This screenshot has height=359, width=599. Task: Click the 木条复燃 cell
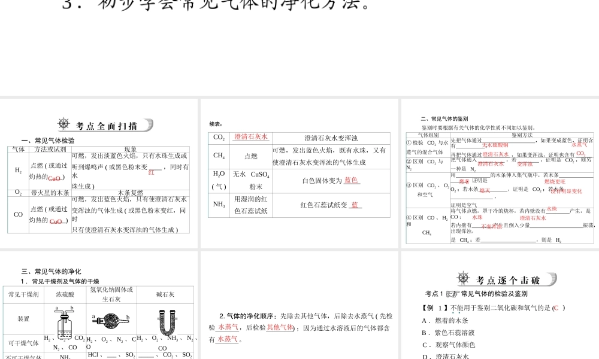(x=130, y=193)
